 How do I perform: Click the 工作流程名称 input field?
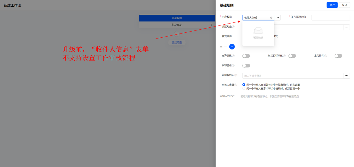point(330,17)
